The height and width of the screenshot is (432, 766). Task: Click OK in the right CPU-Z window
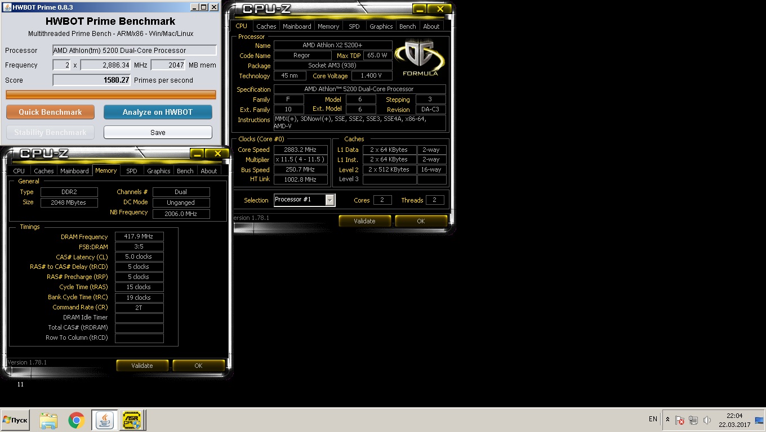421,221
